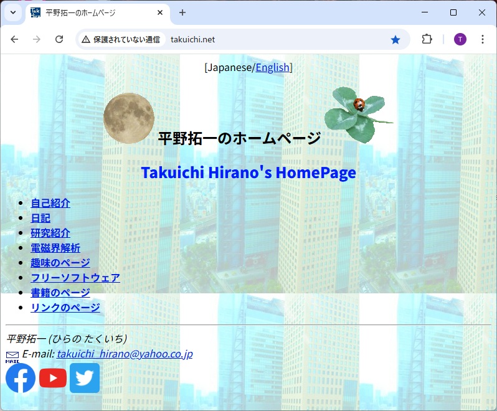Open the 書籍のページ link
Viewport: 497px width, 411px height.
60,293
